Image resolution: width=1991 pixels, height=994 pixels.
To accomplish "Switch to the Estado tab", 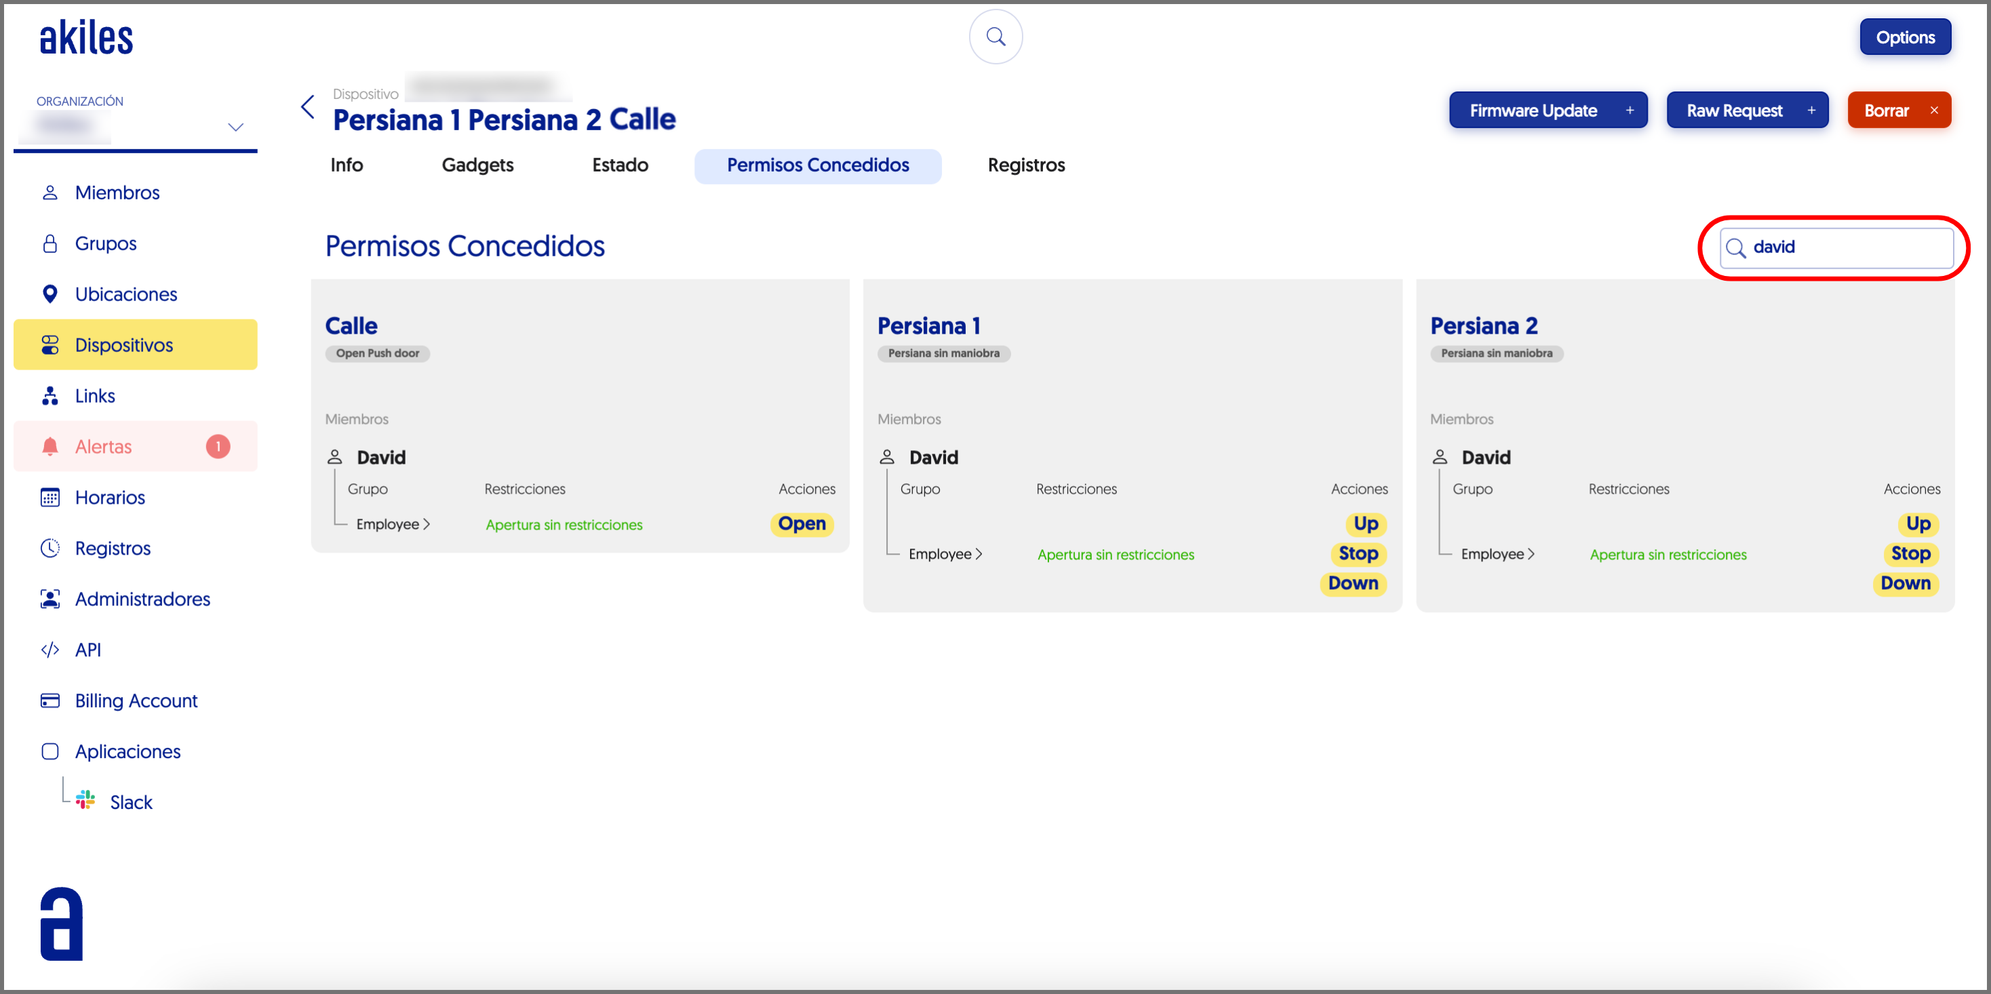I will [619, 165].
